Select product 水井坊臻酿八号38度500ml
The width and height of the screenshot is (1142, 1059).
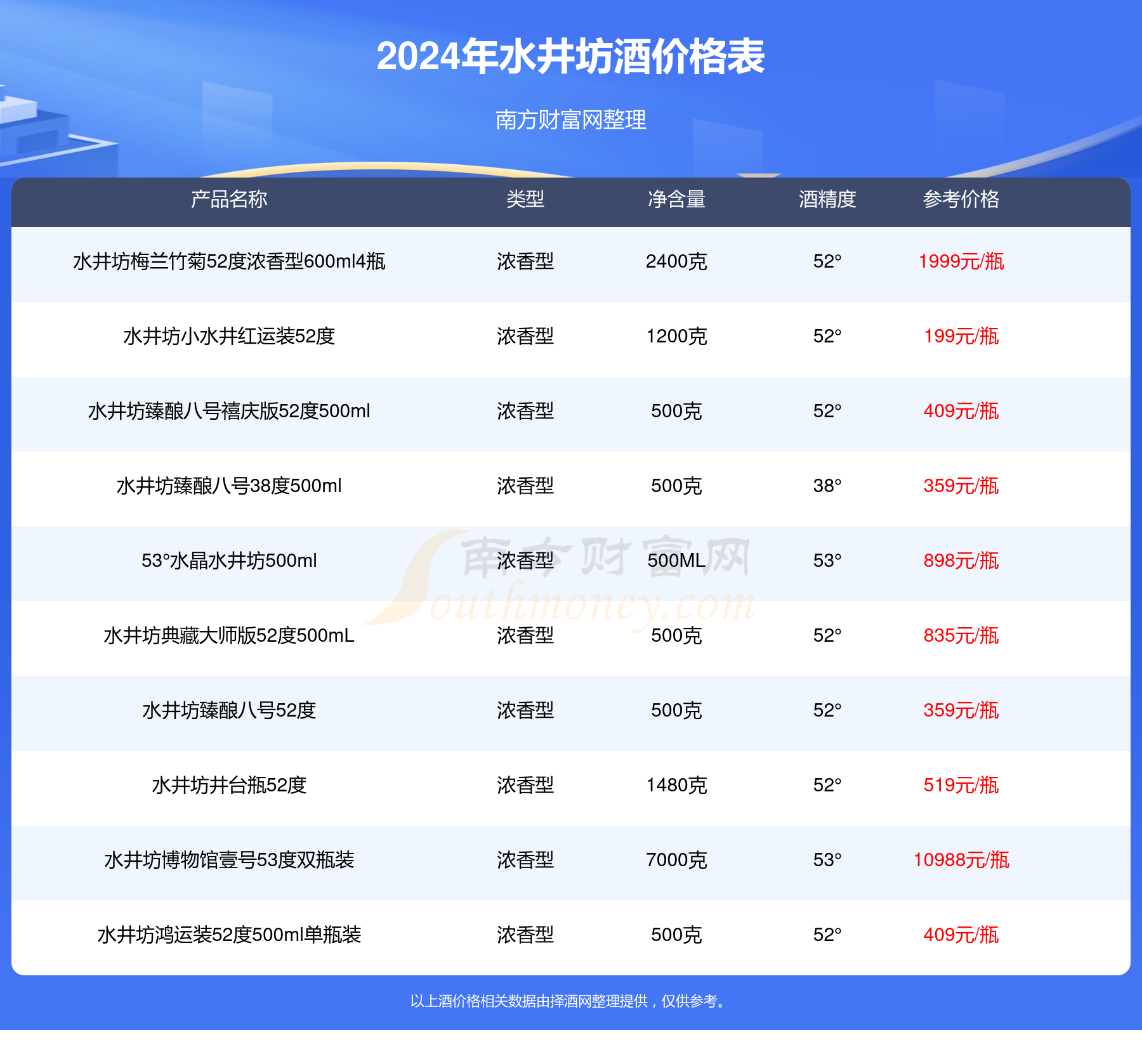229,486
